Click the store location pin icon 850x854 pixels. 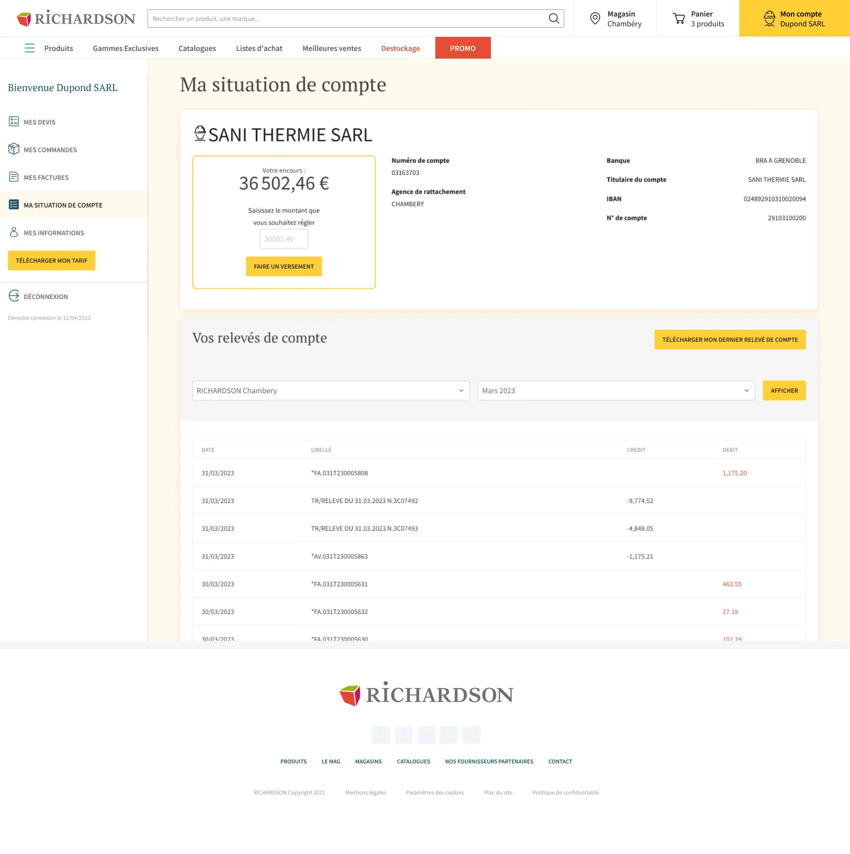(x=595, y=19)
